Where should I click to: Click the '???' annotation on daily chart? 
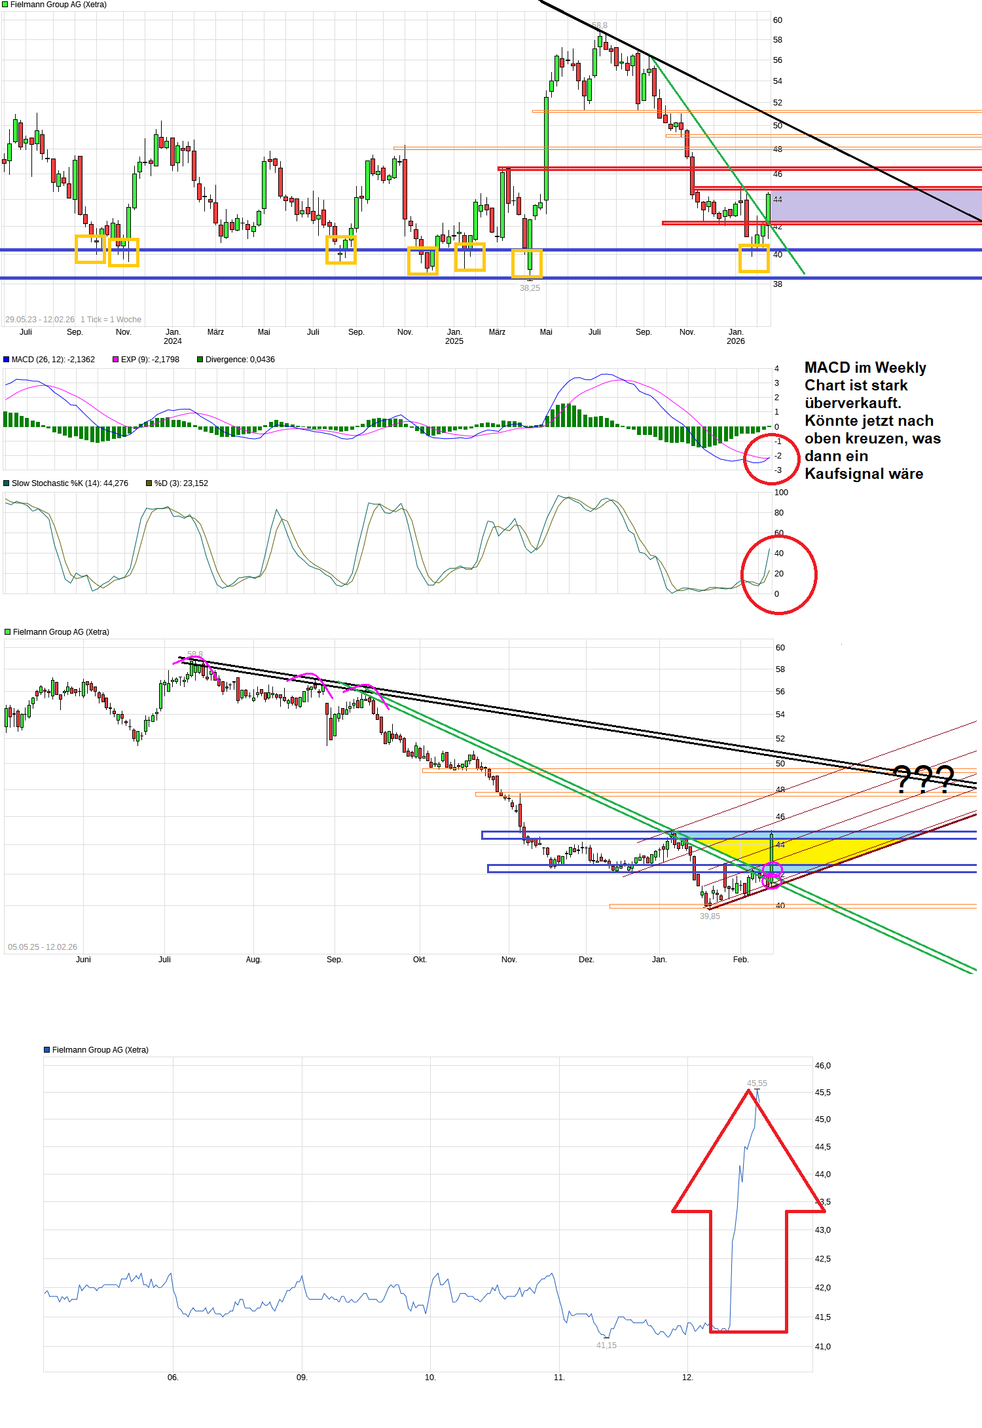click(923, 780)
